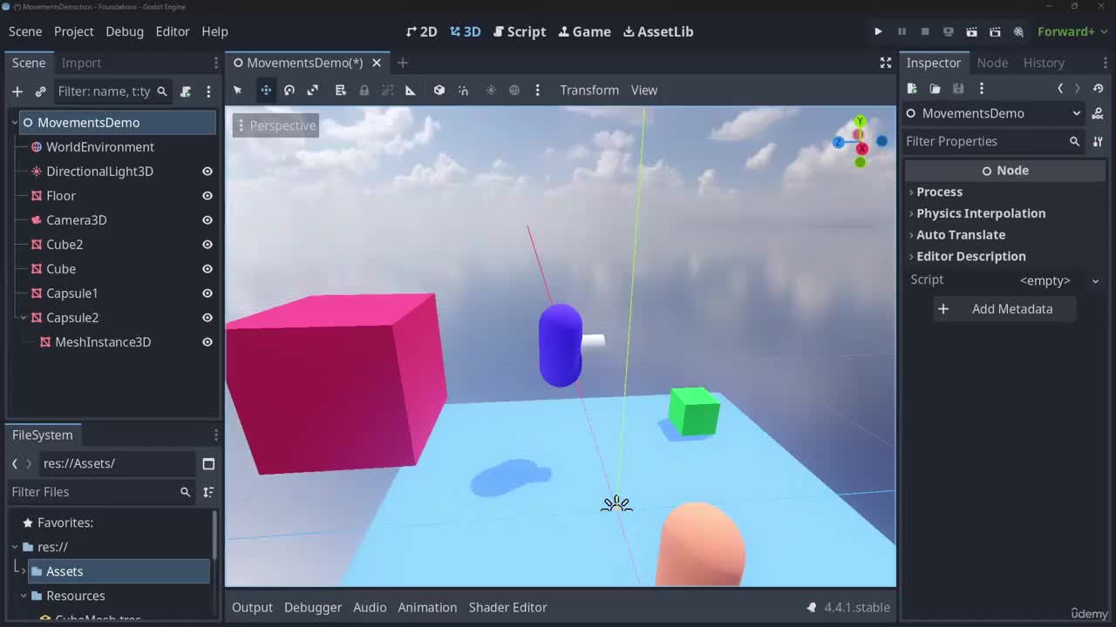Open the Debug menu
This screenshot has height=627, width=1116.
tap(125, 31)
